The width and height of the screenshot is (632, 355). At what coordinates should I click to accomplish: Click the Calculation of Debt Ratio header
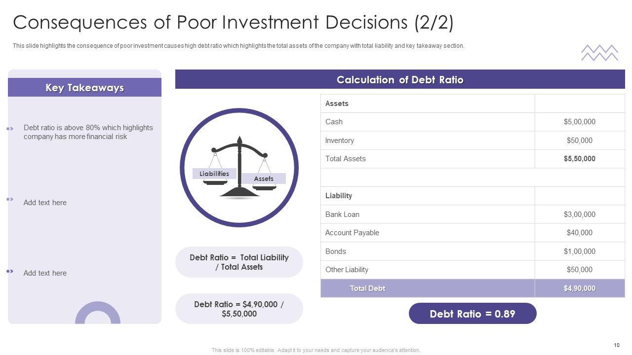pos(400,80)
